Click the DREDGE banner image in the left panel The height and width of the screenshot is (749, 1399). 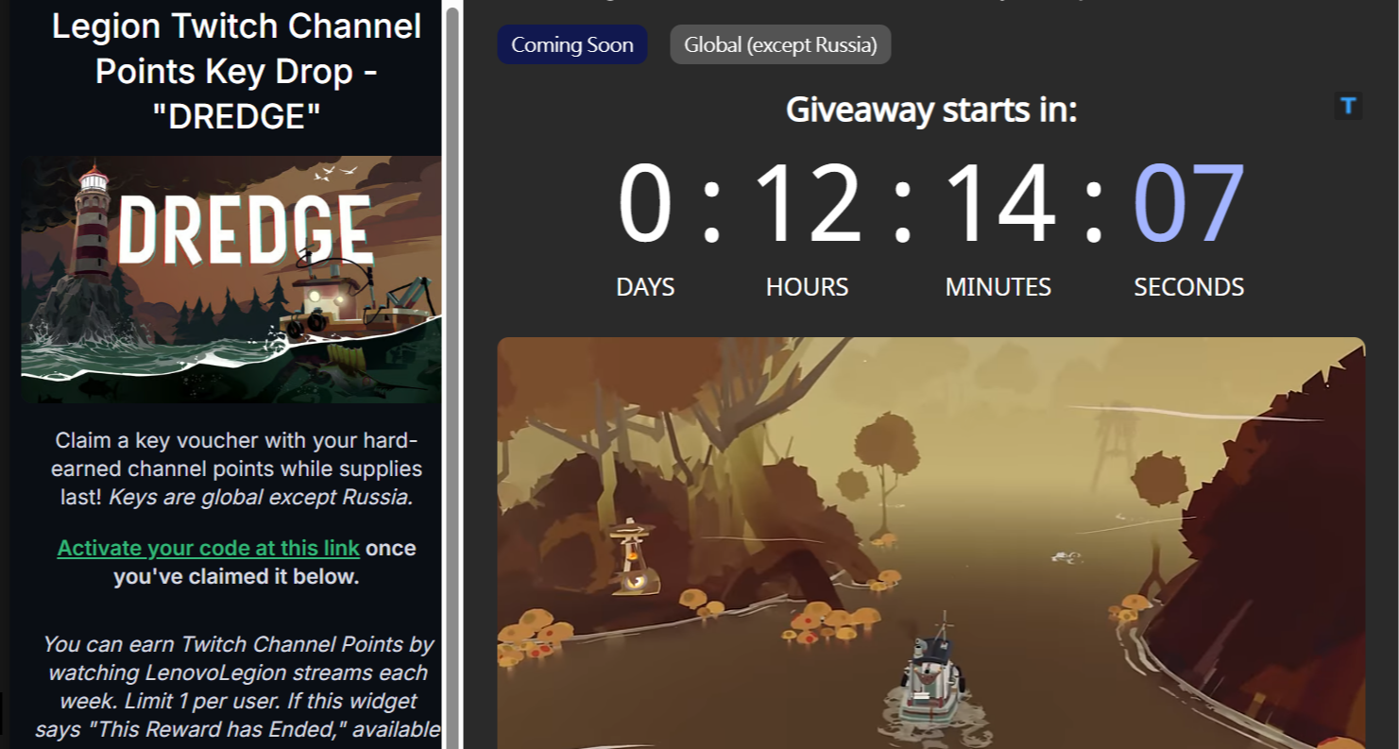pos(231,280)
